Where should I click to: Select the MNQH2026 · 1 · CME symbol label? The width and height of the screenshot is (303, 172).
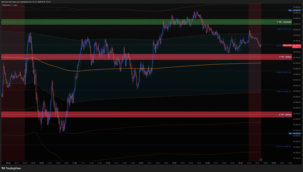coord(9,5)
